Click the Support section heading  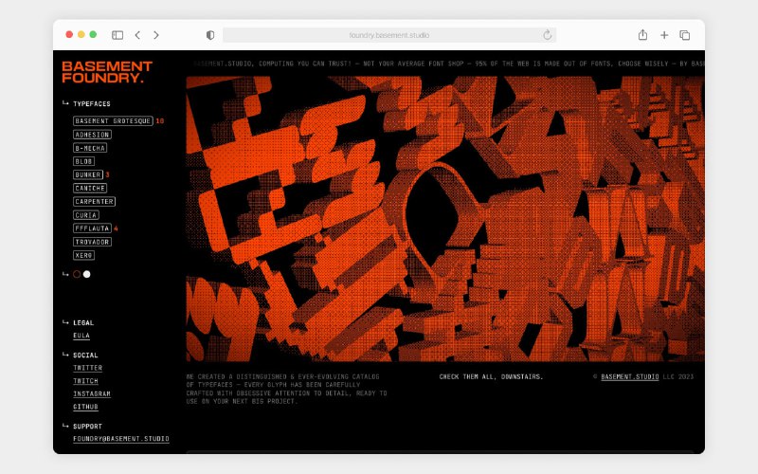click(x=87, y=426)
